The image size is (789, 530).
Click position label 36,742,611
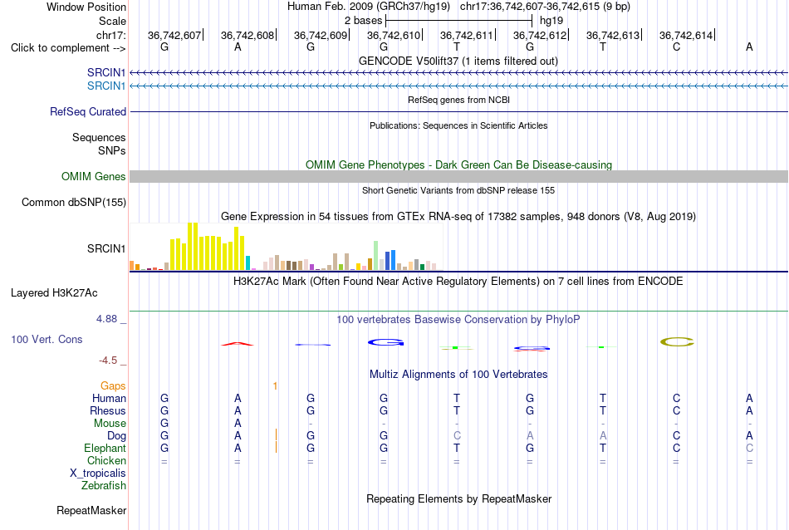[467, 35]
